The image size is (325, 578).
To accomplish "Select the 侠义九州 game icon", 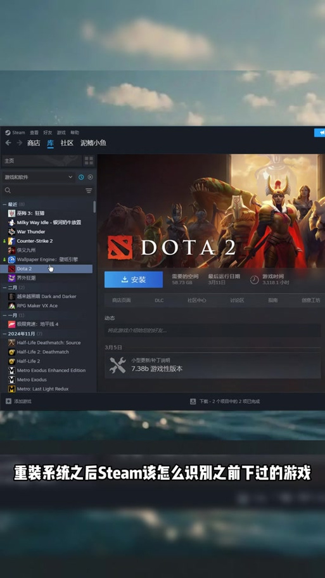I will 12,250.
